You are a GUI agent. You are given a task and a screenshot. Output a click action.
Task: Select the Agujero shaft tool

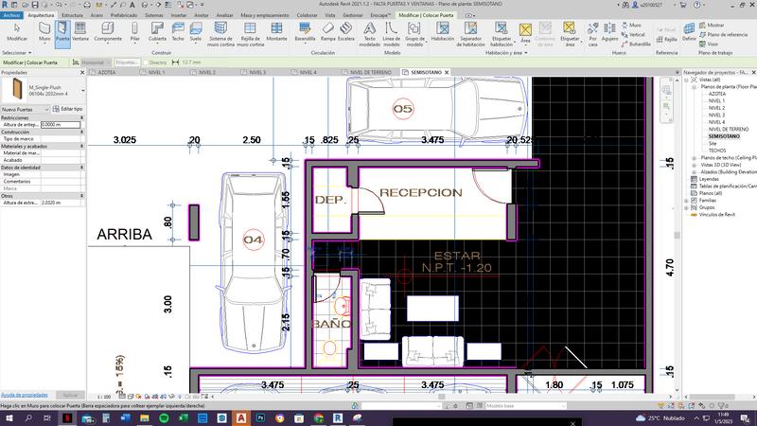[x=609, y=32]
